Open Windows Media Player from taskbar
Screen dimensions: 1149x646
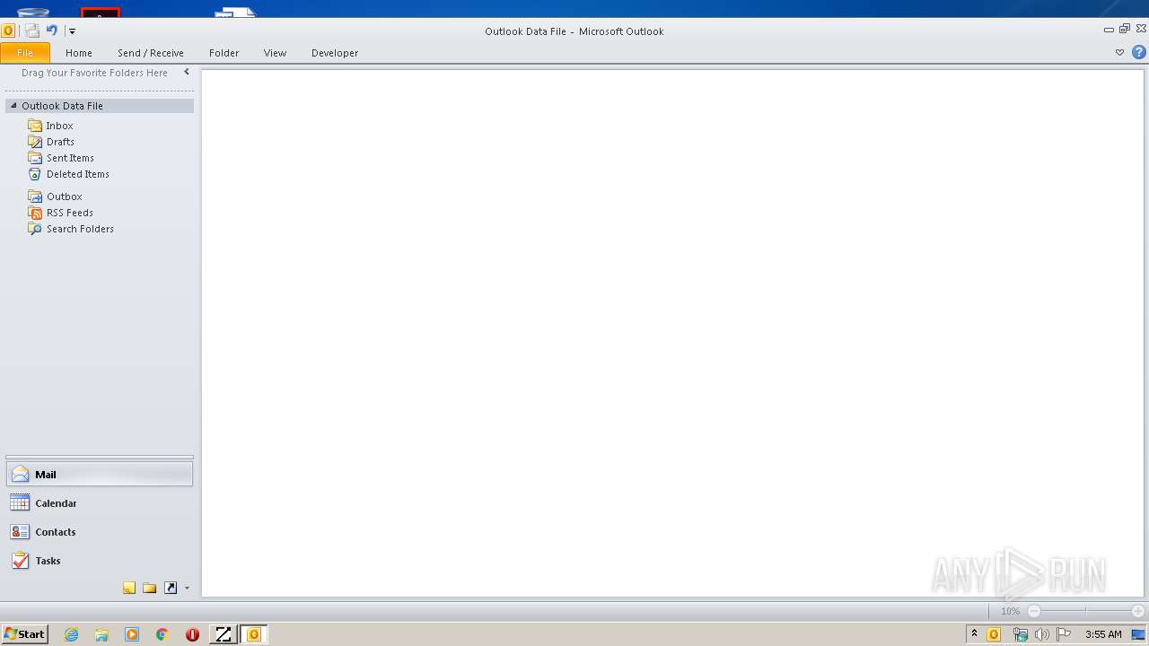[132, 634]
